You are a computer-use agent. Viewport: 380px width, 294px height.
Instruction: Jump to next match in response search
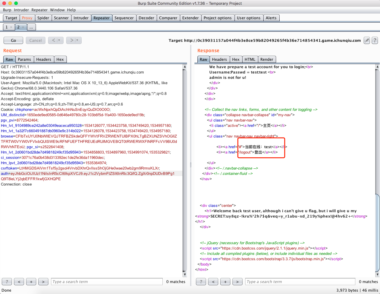pos(237,282)
